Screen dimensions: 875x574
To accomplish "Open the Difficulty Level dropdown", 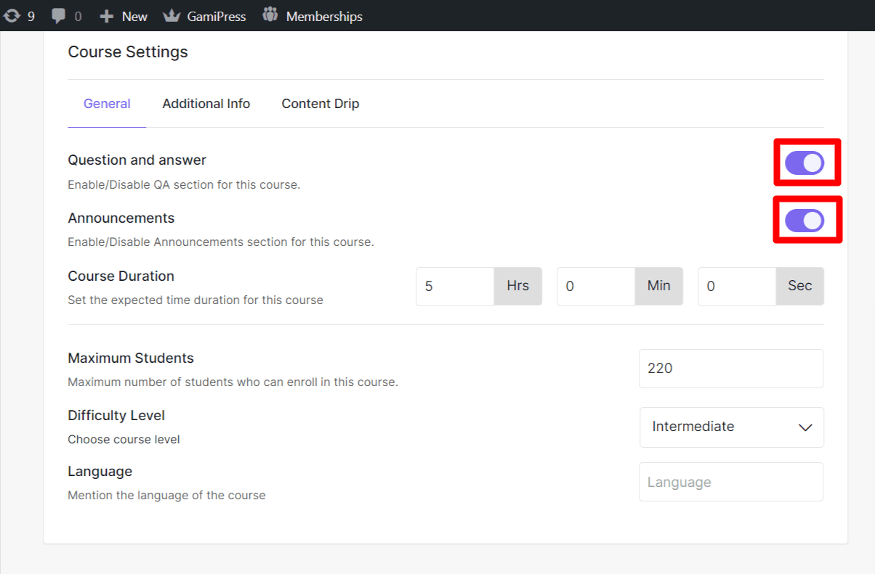I will click(x=730, y=427).
